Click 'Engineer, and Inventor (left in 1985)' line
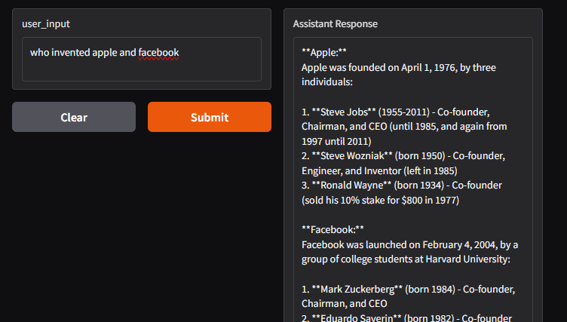This screenshot has height=322, width=567. point(379,170)
